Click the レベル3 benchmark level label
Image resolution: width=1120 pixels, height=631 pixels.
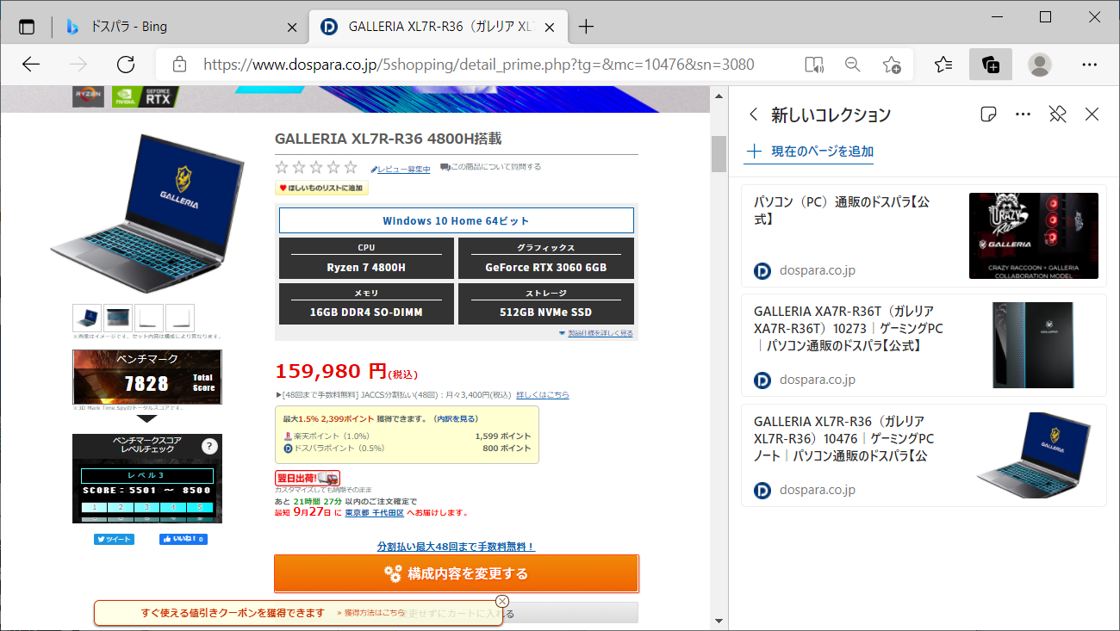(x=147, y=475)
